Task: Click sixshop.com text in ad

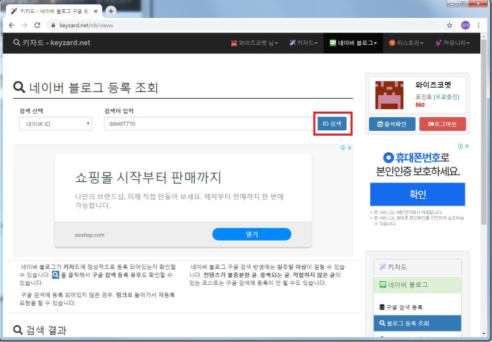Action: [89, 235]
